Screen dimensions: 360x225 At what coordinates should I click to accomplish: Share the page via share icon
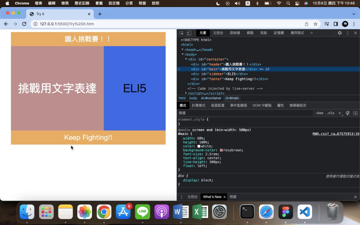coord(306,24)
